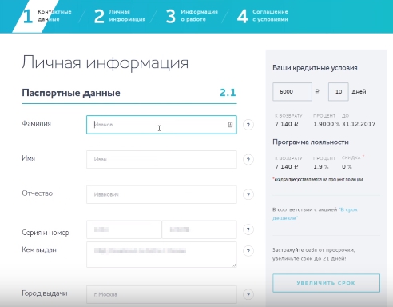393x307 pixels.
Task: Open help icon for Кем выдан
Action: tap(248, 251)
